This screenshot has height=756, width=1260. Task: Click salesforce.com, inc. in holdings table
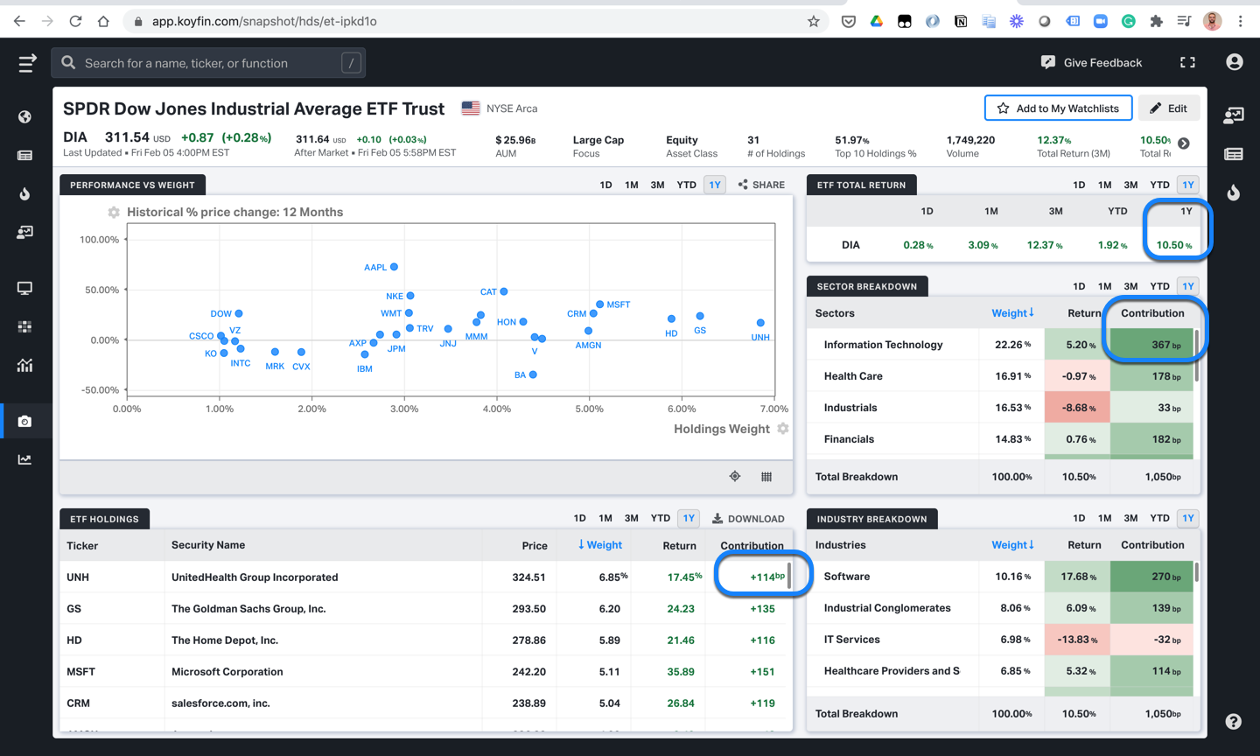220,703
